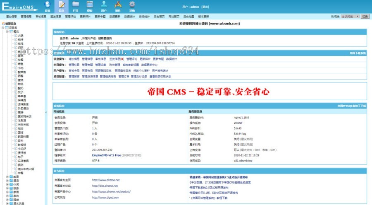Open the 其他 (Other) header icon
This screenshot has height=205, width=372.
pyautogui.click(x=131, y=6)
